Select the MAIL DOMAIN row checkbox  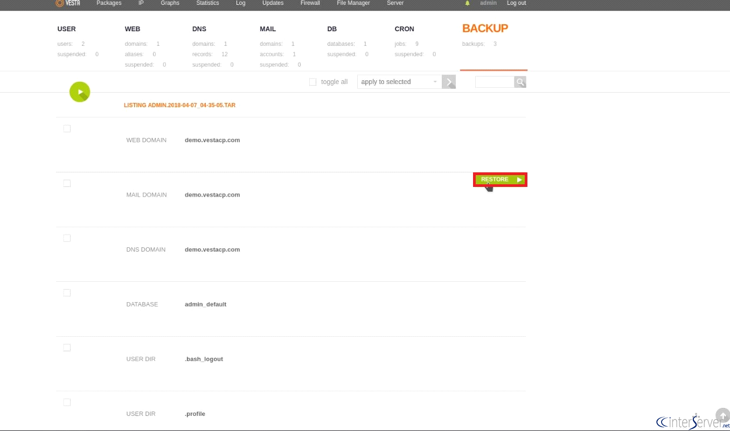coord(67,184)
